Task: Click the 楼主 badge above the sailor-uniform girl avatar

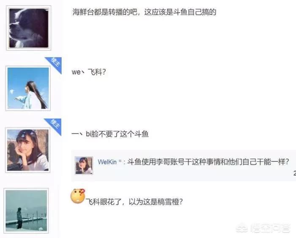Action: pyautogui.click(x=54, y=126)
